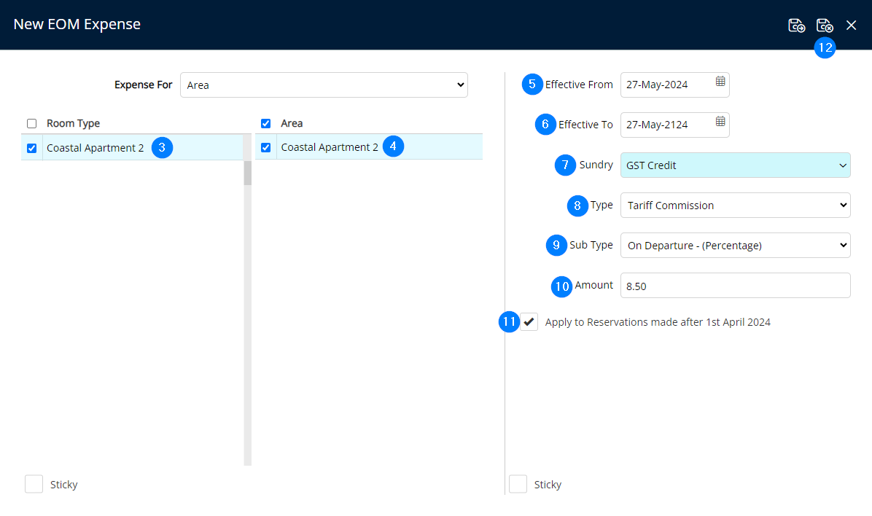872x516 pixels.
Task: Uncheck Coastal Apartment 2 area row checkbox
Action: pyautogui.click(x=266, y=148)
